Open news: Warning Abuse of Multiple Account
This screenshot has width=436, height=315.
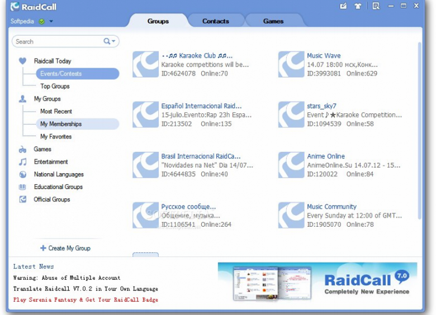tap(67, 278)
